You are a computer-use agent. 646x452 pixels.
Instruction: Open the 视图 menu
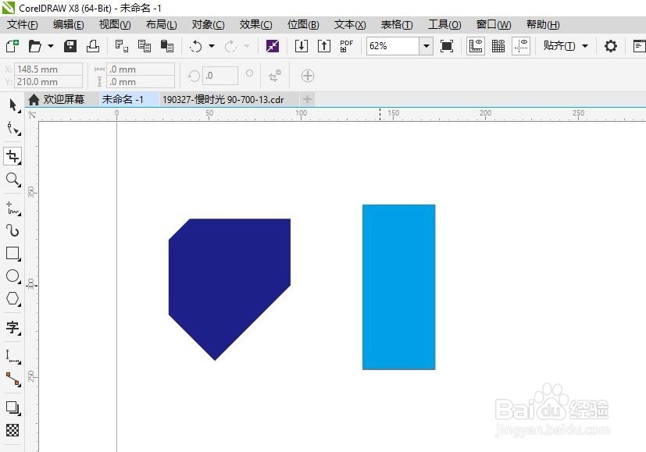(115, 25)
